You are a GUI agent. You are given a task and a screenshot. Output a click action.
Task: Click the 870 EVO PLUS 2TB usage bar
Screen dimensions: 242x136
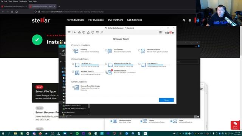point(126,65)
